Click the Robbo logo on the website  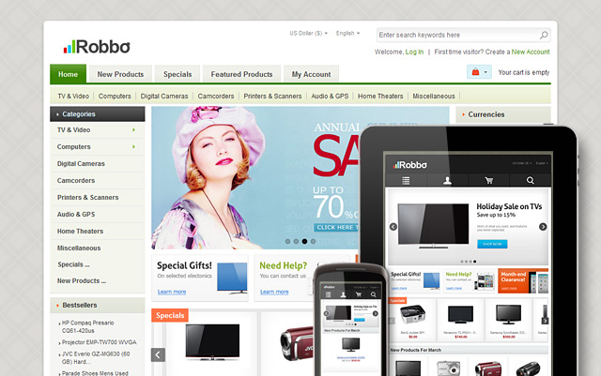click(x=97, y=47)
